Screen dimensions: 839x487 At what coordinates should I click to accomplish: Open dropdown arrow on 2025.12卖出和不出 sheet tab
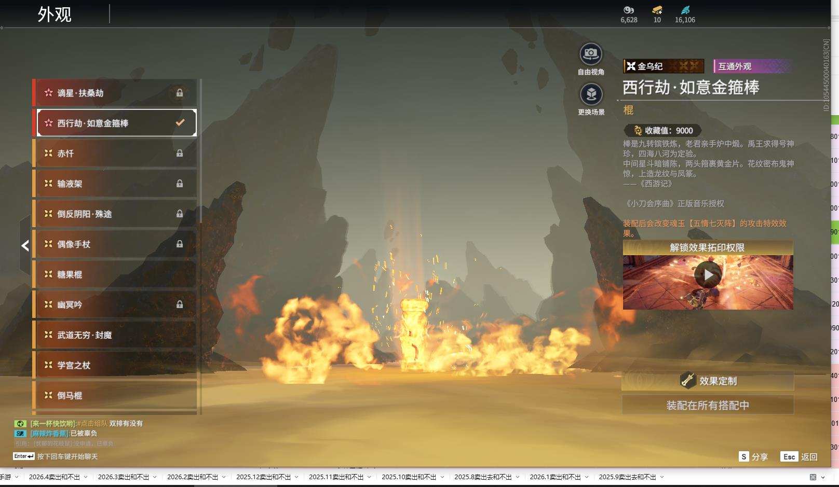tap(296, 477)
